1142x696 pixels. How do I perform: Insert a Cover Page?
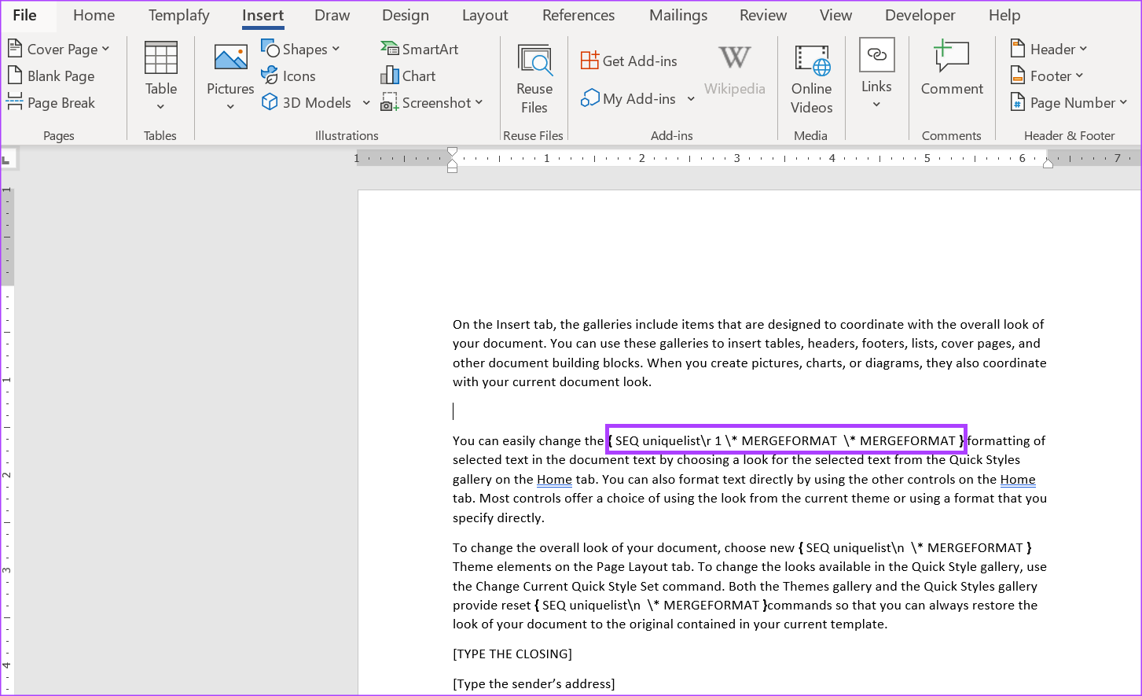[x=59, y=49]
